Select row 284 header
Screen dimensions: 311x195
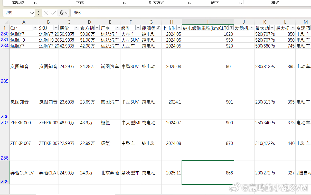click(x=5, y=46)
